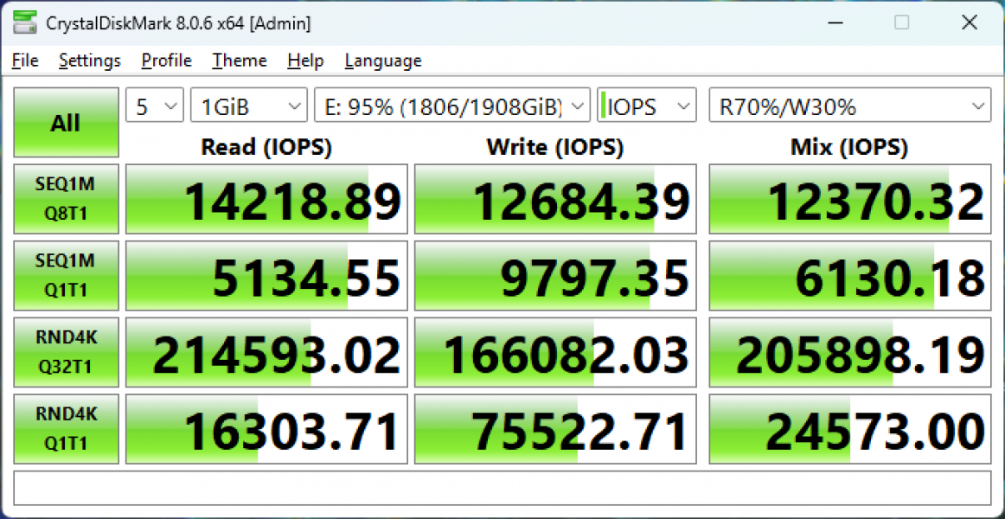Open the unit dropdown showing IOPS
Viewport: 1005px width, 519px height.
tap(647, 105)
